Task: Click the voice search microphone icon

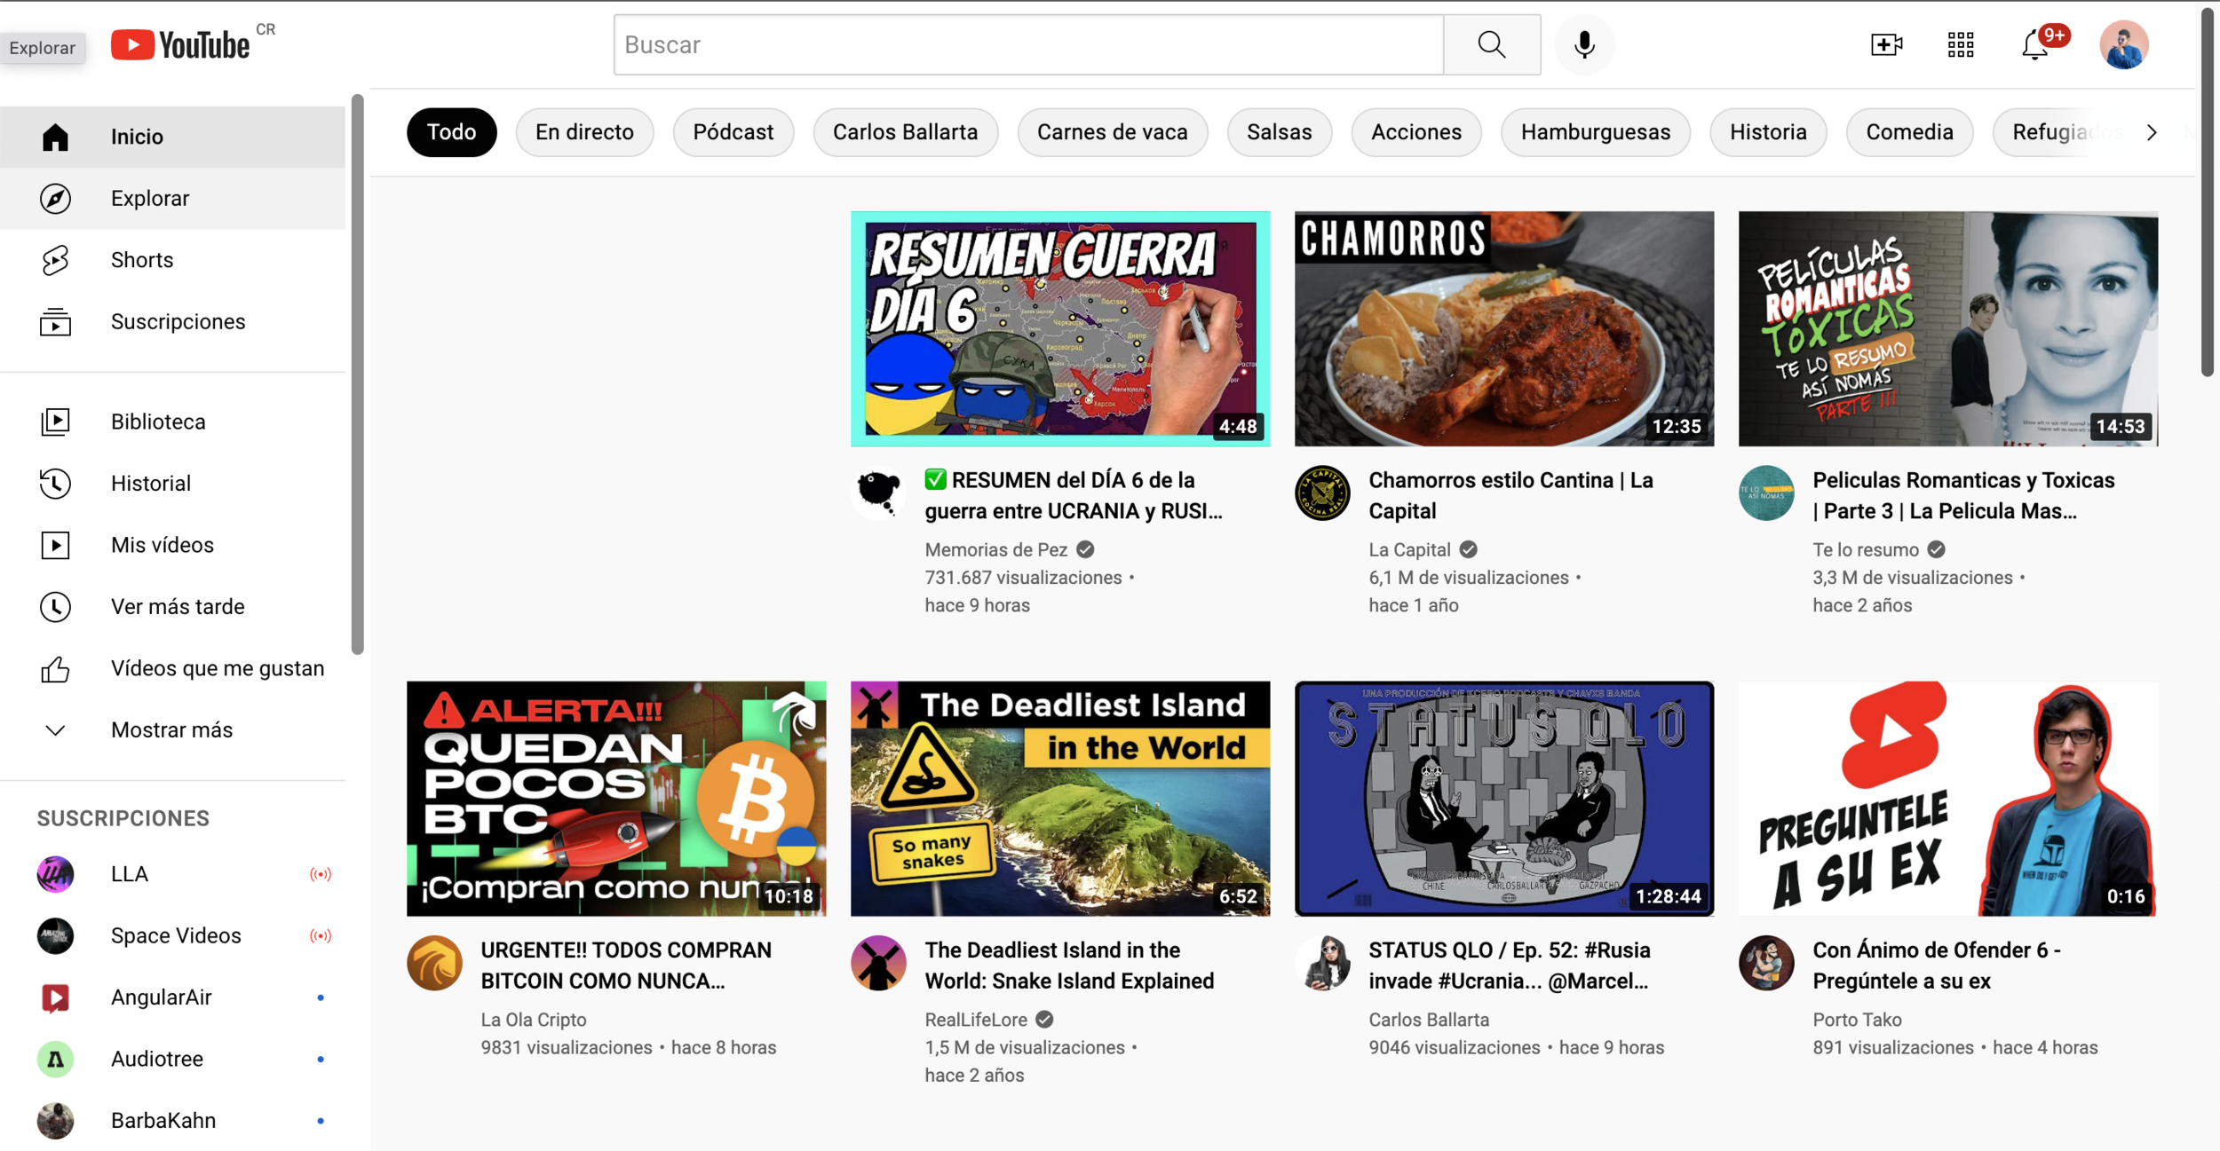Action: 1583,44
